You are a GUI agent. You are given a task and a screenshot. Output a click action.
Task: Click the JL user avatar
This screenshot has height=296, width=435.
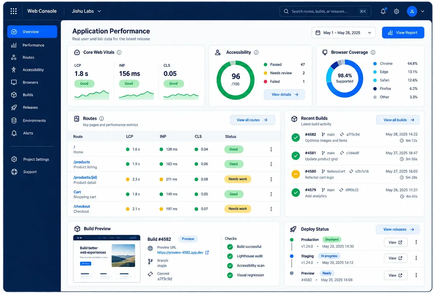click(412, 11)
